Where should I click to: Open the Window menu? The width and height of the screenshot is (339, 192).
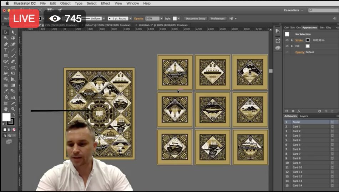click(x=133, y=3)
